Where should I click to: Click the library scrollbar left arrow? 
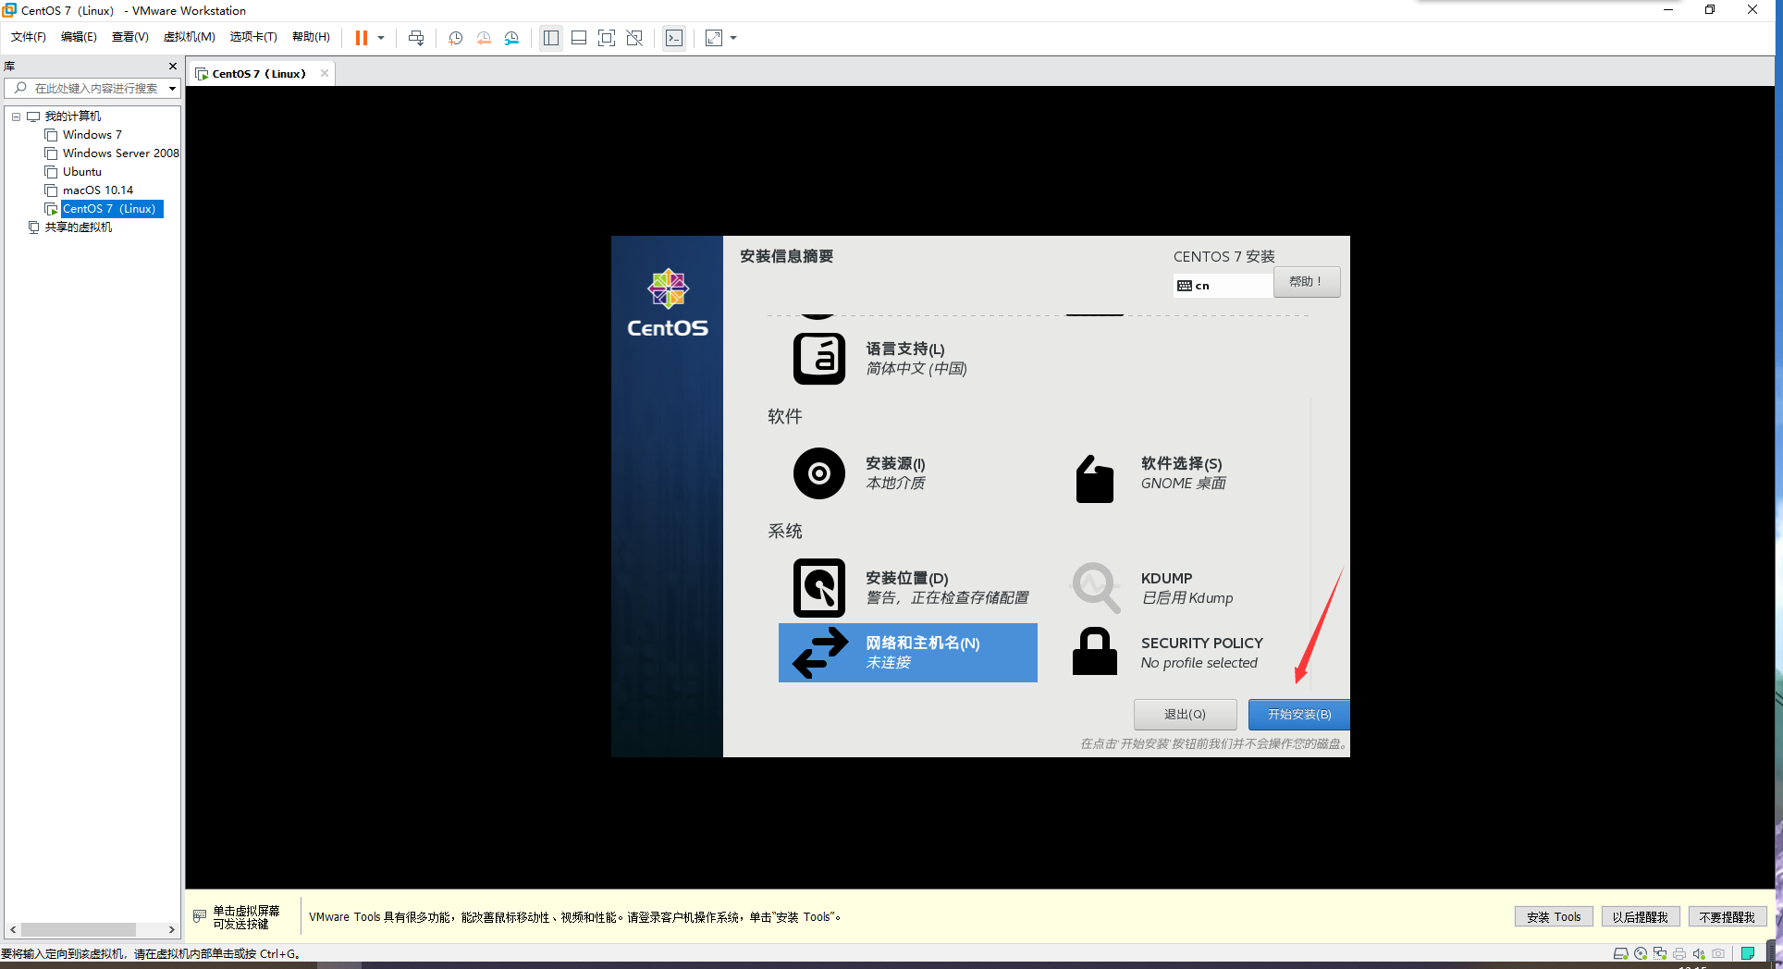(13, 930)
